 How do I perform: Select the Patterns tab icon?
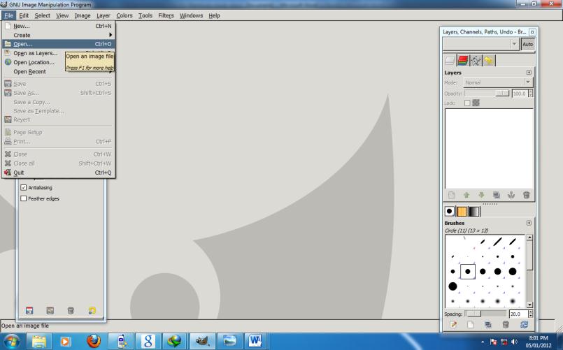click(462, 211)
